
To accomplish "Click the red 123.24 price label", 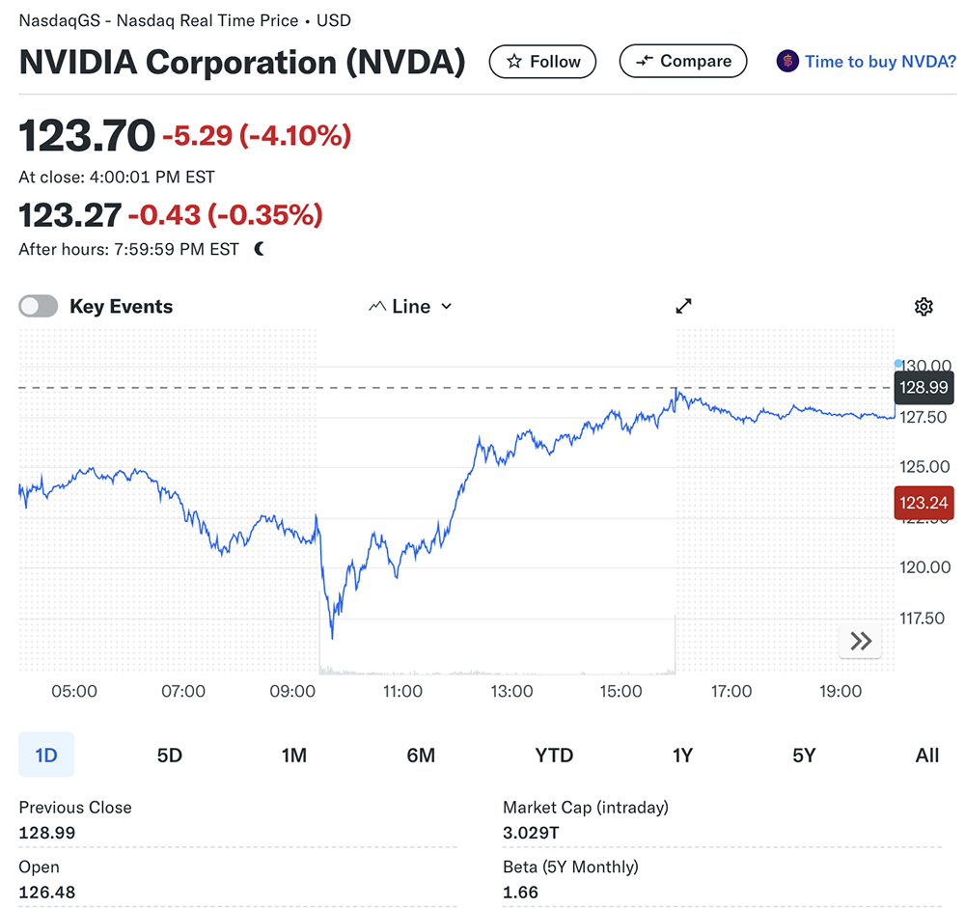I will (924, 504).
